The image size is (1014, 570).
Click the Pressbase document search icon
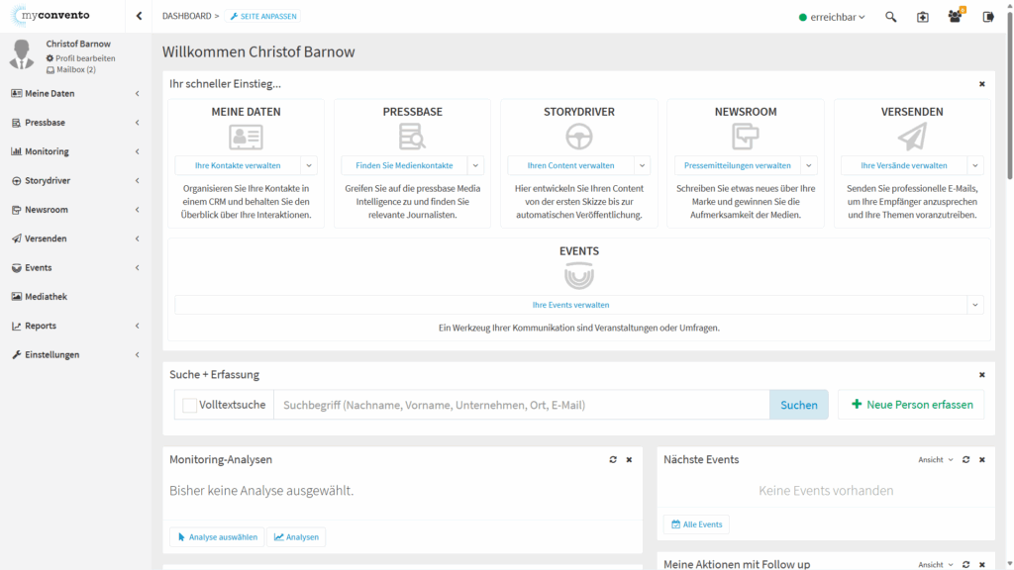click(x=412, y=136)
